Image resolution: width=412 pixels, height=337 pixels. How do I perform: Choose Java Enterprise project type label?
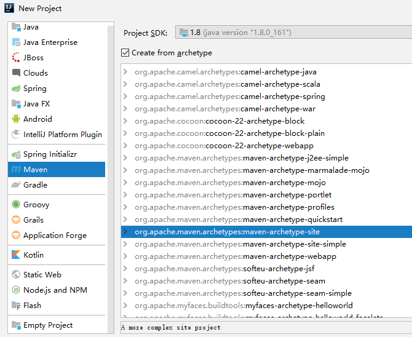click(50, 42)
